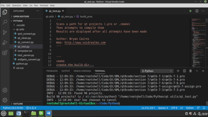Open the Help menu
This screenshot has height=117, width=208.
52,6
